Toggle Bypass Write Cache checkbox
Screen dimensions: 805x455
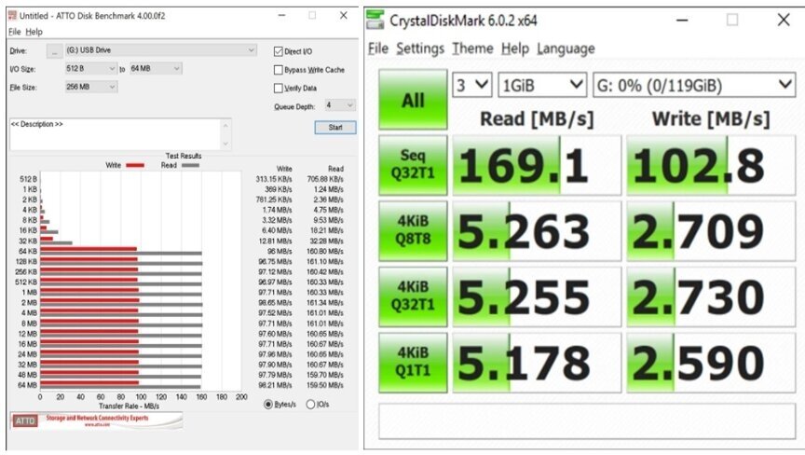[279, 70]
